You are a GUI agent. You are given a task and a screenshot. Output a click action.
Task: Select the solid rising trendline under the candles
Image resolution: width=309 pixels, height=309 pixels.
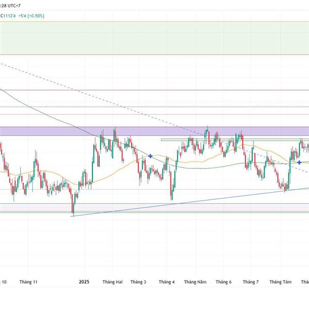[189, 202]
